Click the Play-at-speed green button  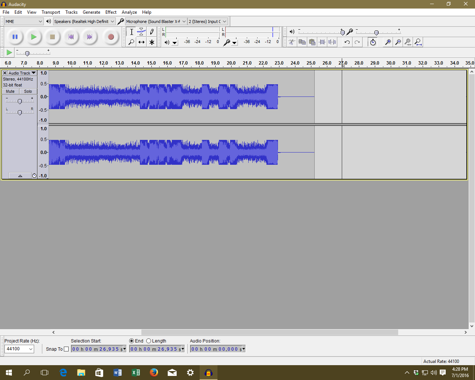click(9, 52)
